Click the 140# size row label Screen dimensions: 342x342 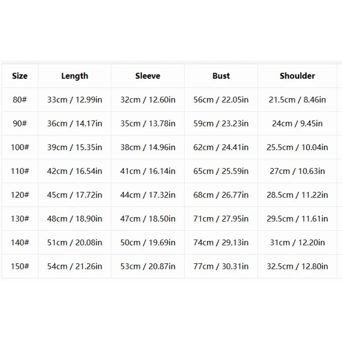coord(20,242)
